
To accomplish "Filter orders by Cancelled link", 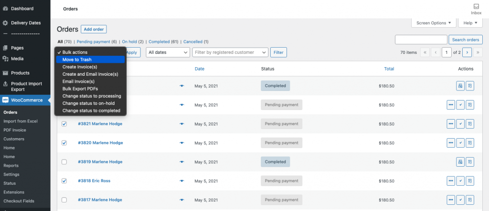I will click(x=193, y=42).
